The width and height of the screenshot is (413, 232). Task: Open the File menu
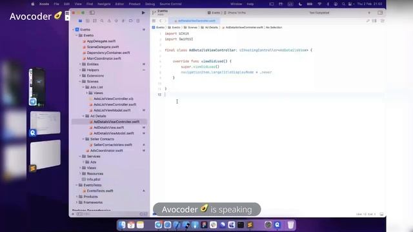point(56,4)
